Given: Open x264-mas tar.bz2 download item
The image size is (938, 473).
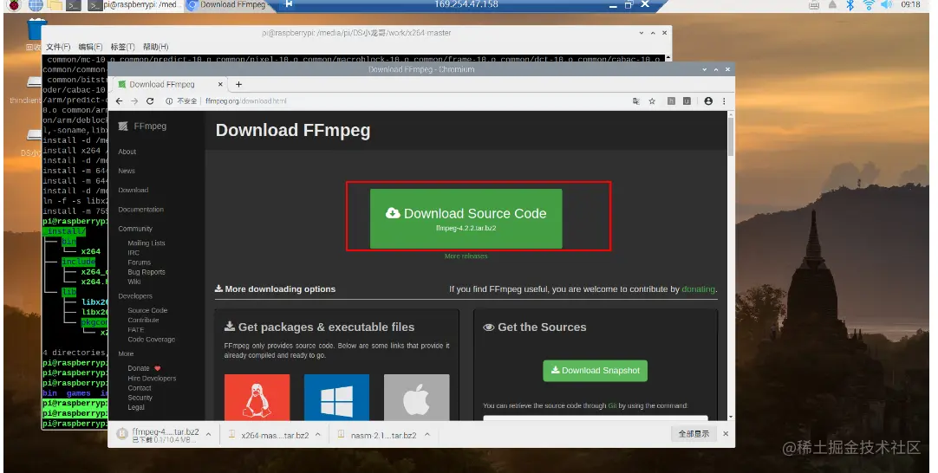Looking at the screenshot, I should tap(270, 436).
